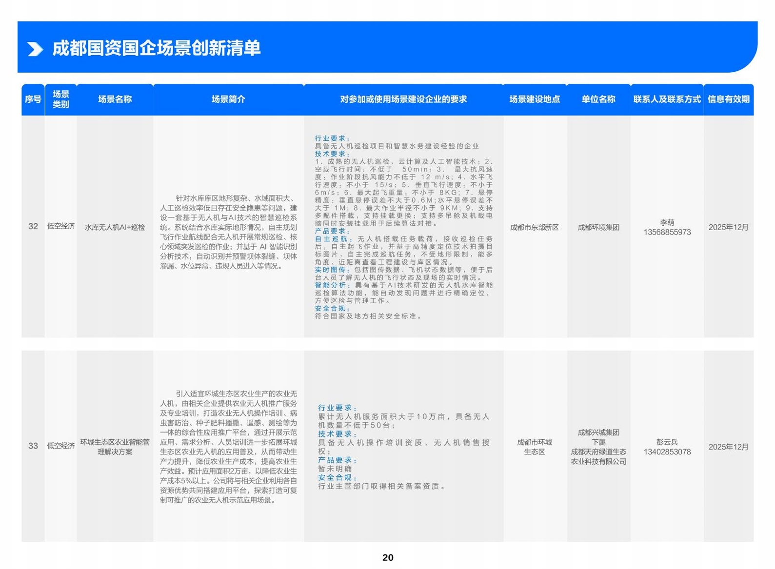Image resolution: width=775 pixels, height=569 pixels.
Task: Click the 水库无人机AI+巡检 scenario name
Action: pos(115,227)
